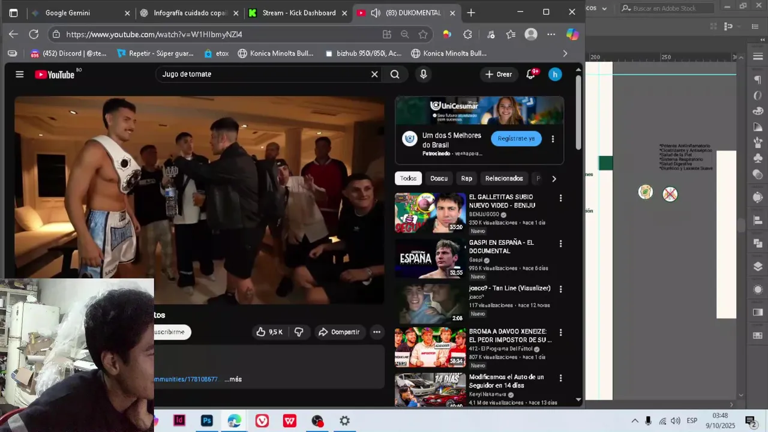
Task: Open YouTube notifications bell
Action: click(x=531, y=74)
